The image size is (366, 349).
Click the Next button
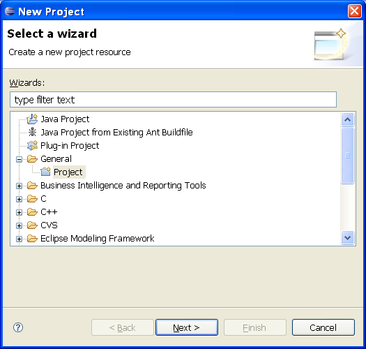[187, 327]
